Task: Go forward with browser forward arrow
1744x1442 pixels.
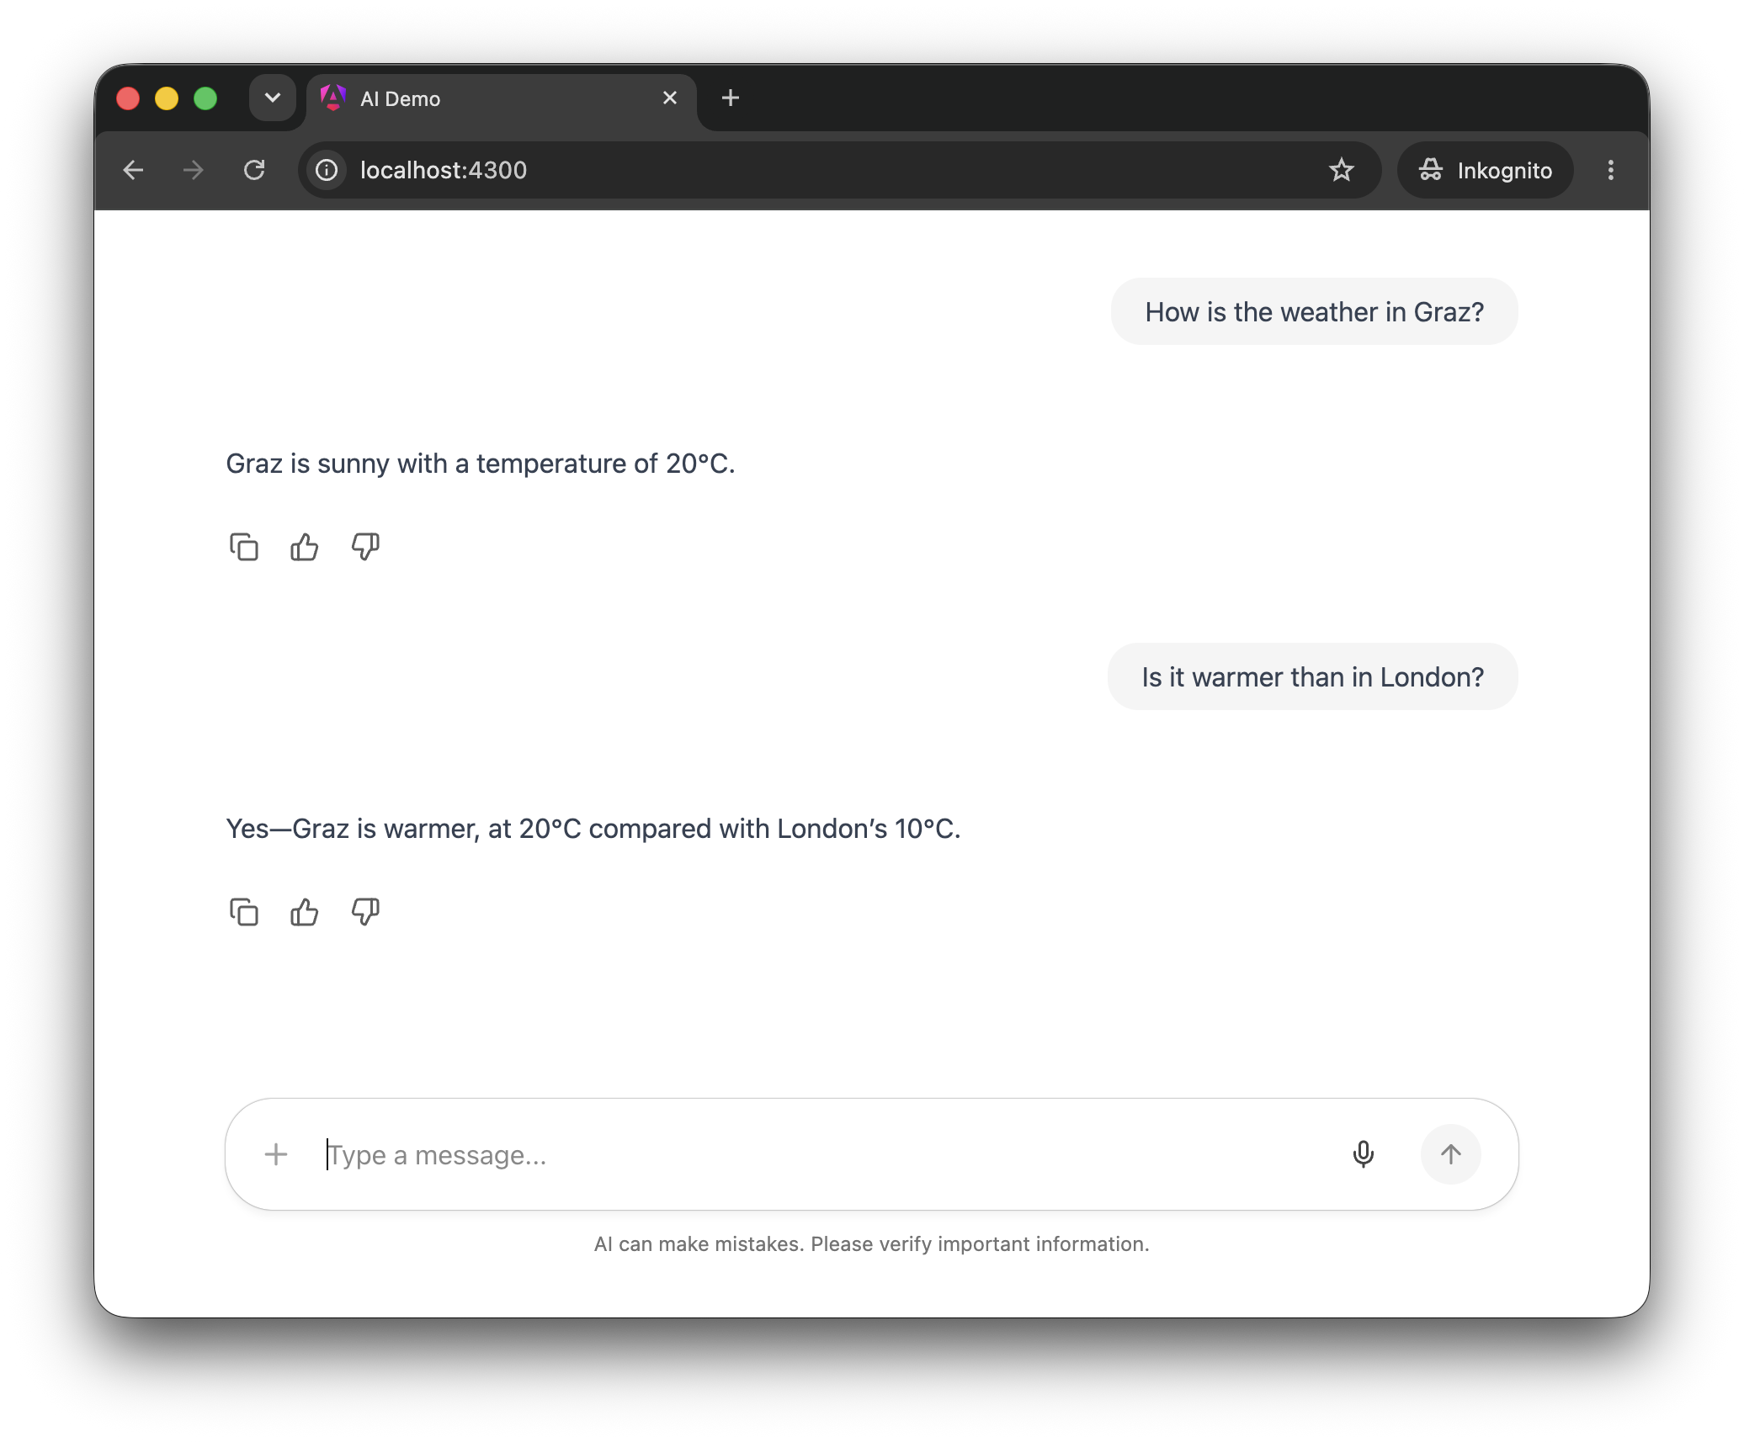Action: point(194,171)
